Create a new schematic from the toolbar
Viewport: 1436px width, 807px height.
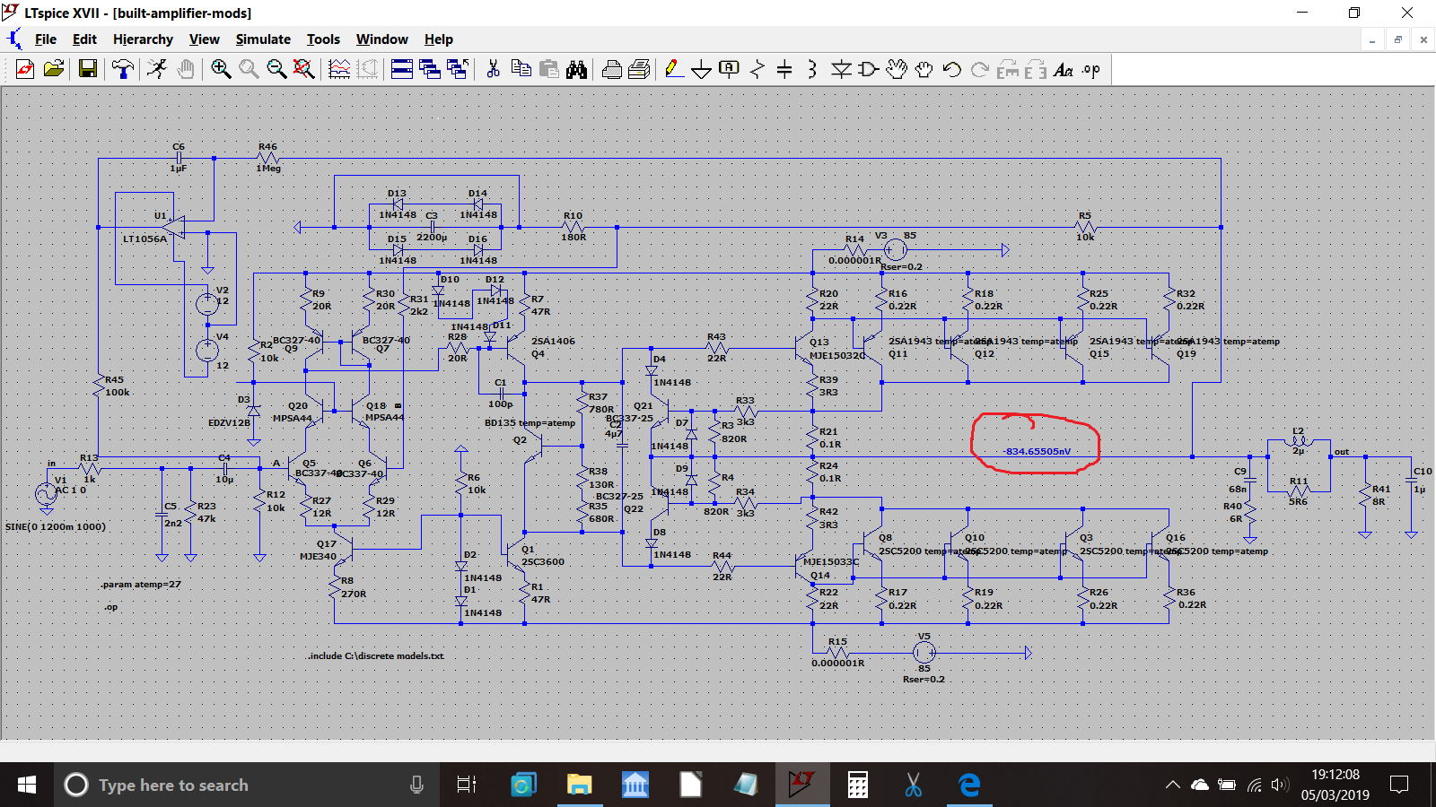point(25,69)
